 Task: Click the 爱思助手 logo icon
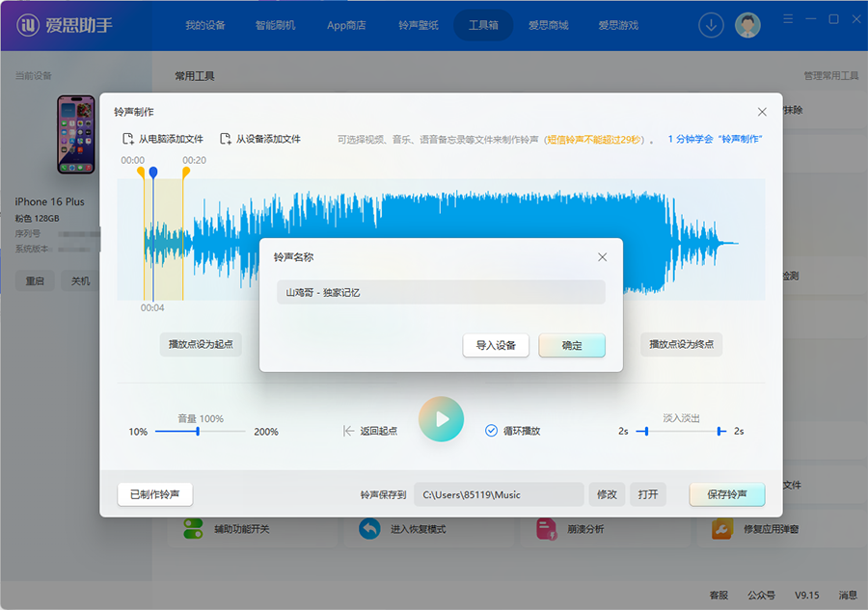tap(28, 25)
